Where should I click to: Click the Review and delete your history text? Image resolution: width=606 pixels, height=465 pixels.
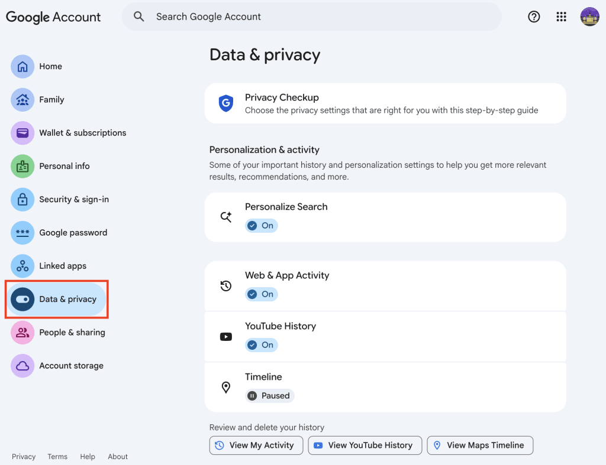pos(267,427)
